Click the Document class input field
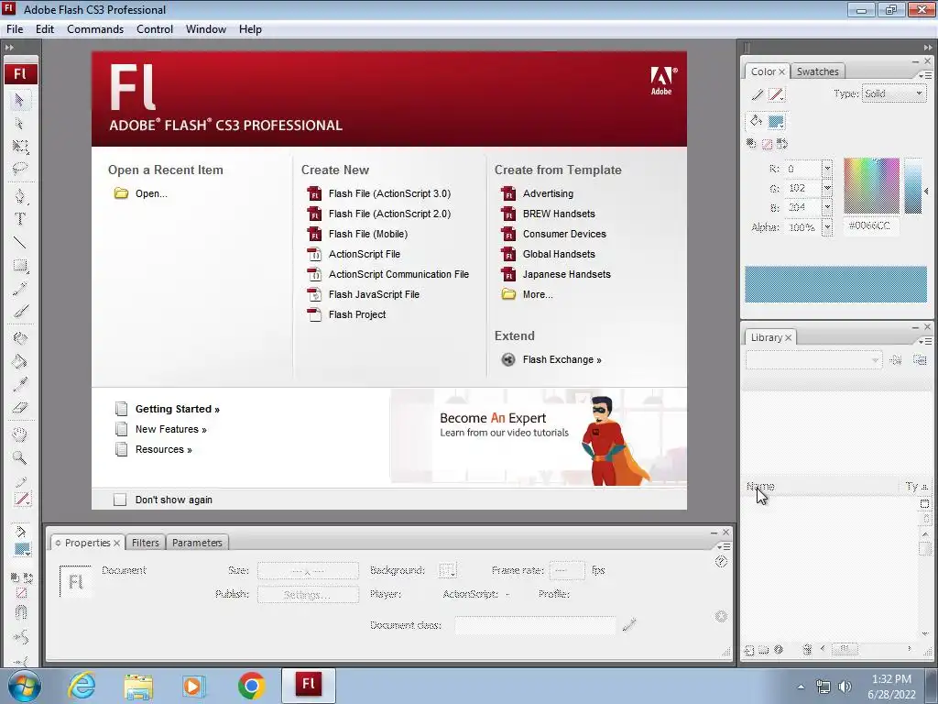This screenshot has height=704, width=938. tap(535, 625)
